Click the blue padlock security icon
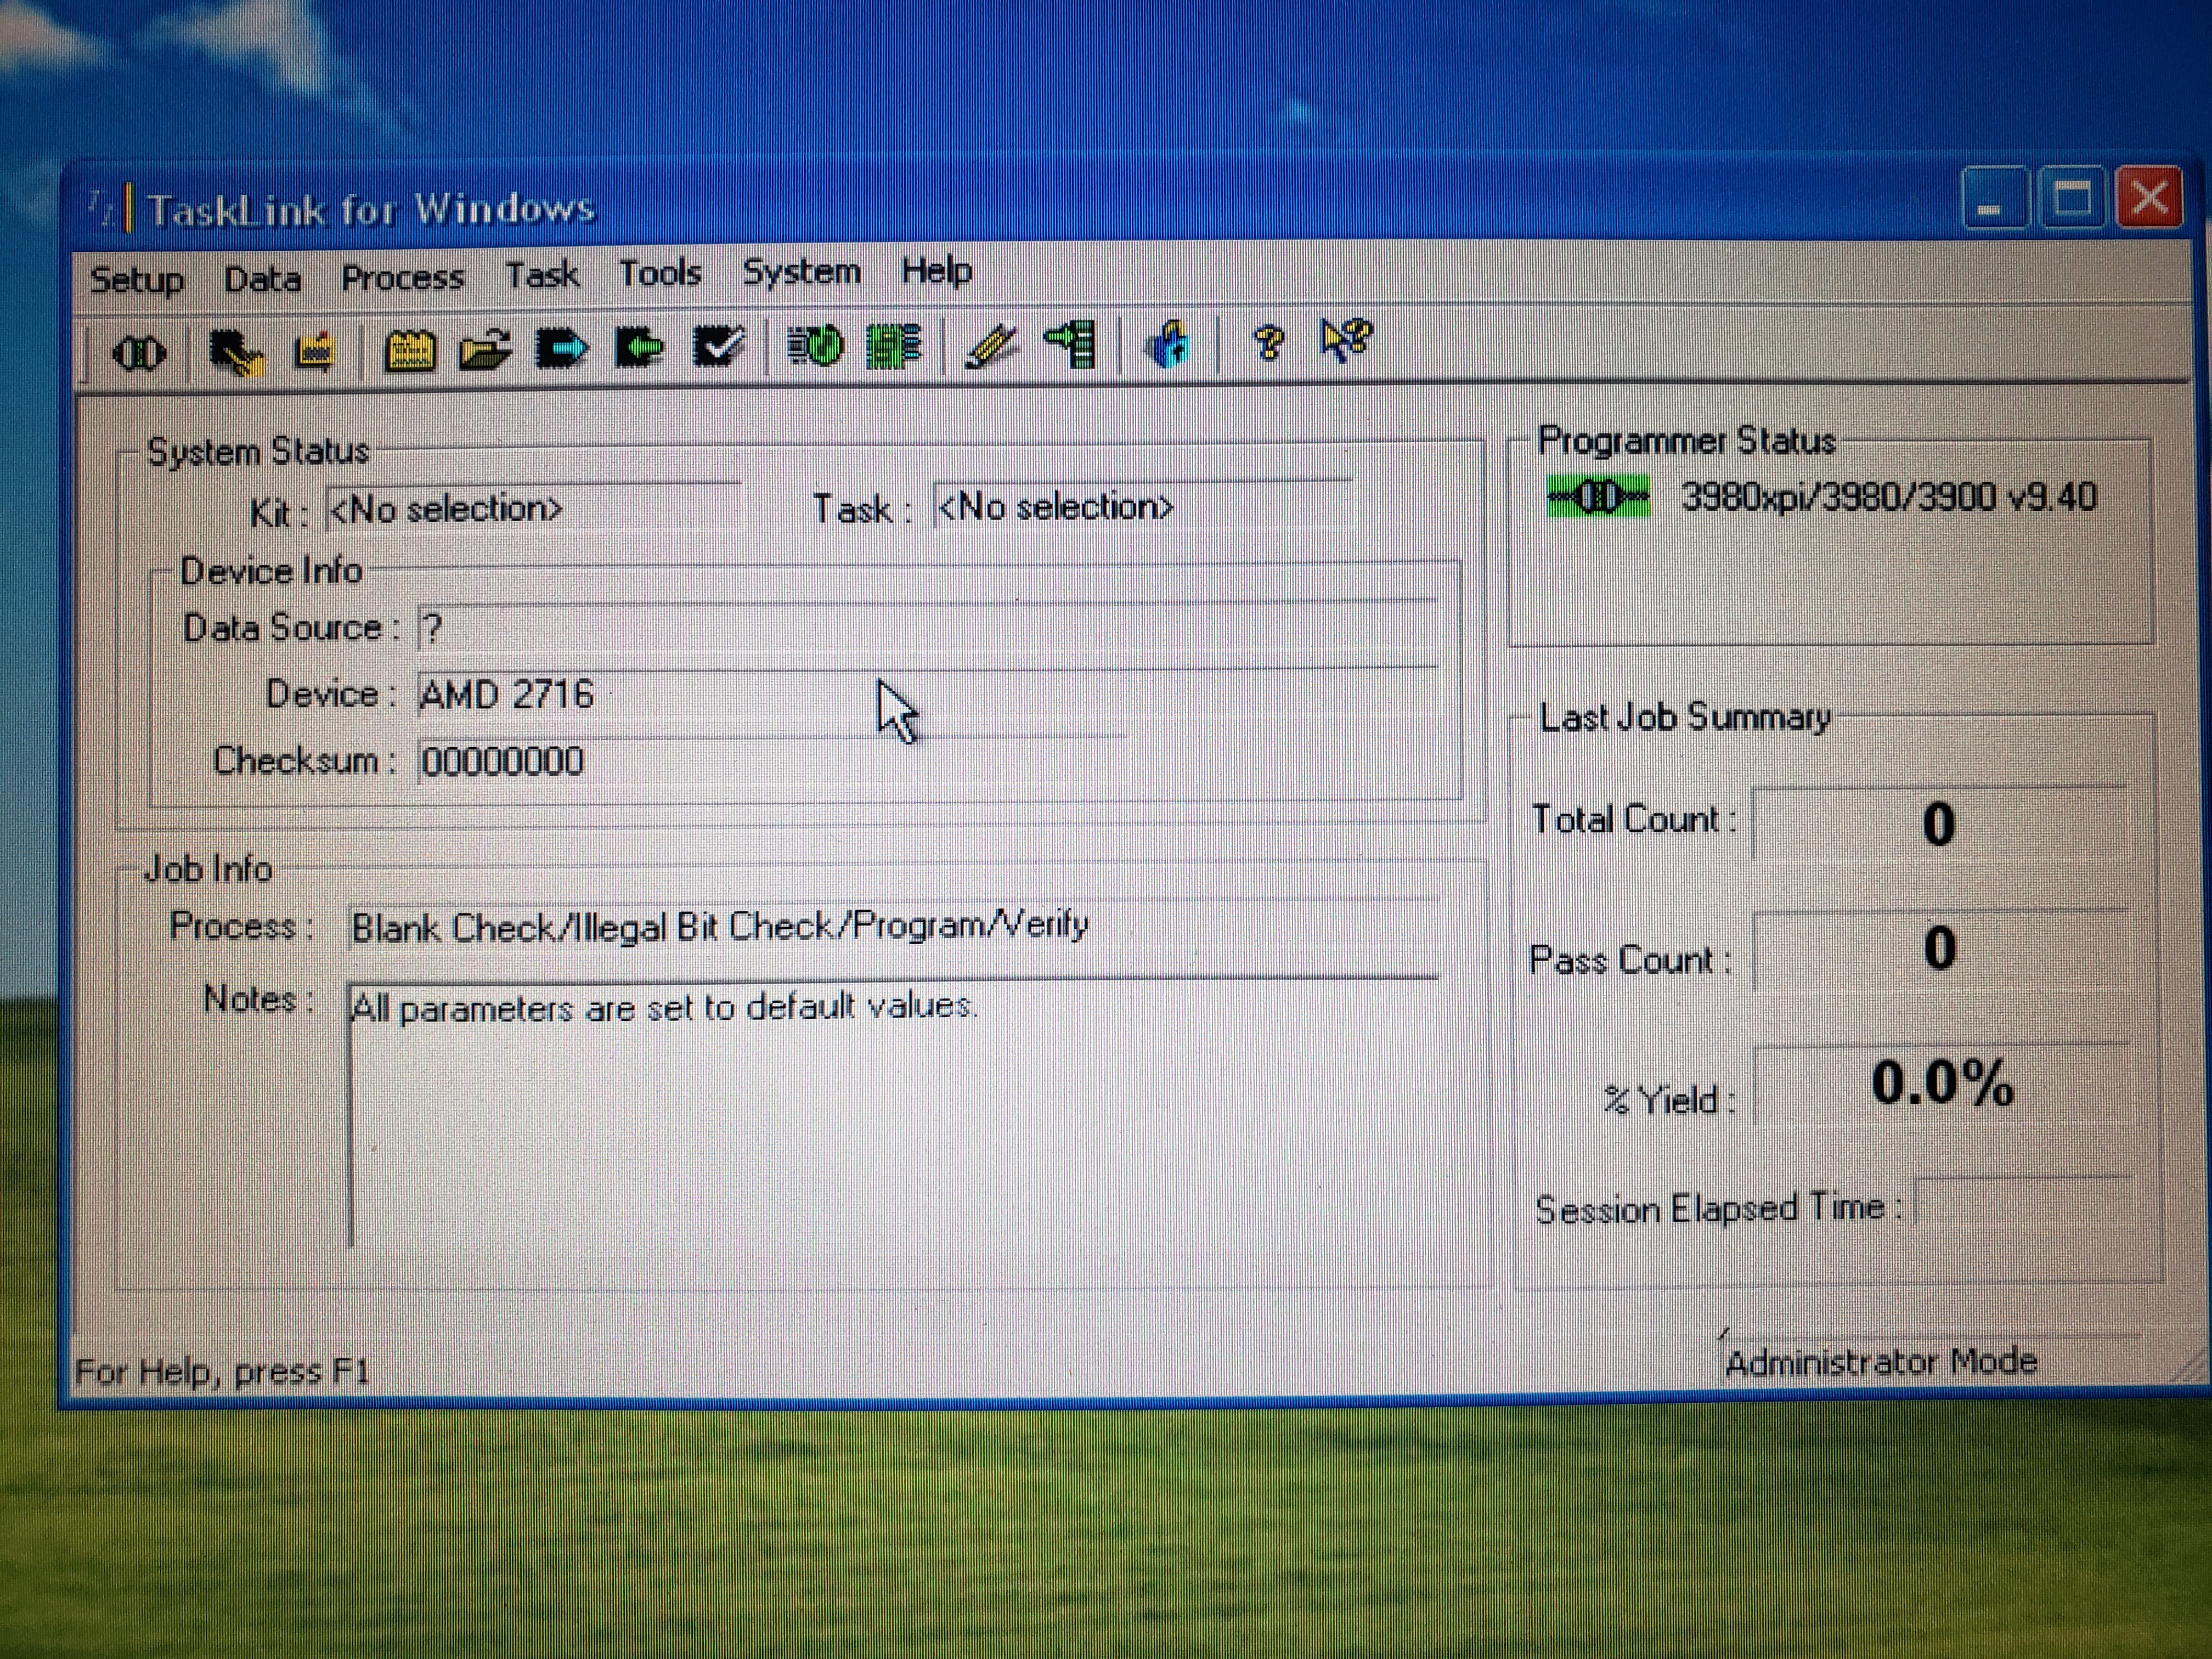The image size is (2212, 1659). [1168, 344]
